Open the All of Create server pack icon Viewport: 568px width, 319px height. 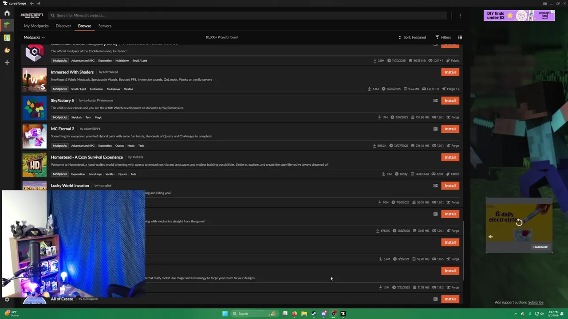pos(435,299)
